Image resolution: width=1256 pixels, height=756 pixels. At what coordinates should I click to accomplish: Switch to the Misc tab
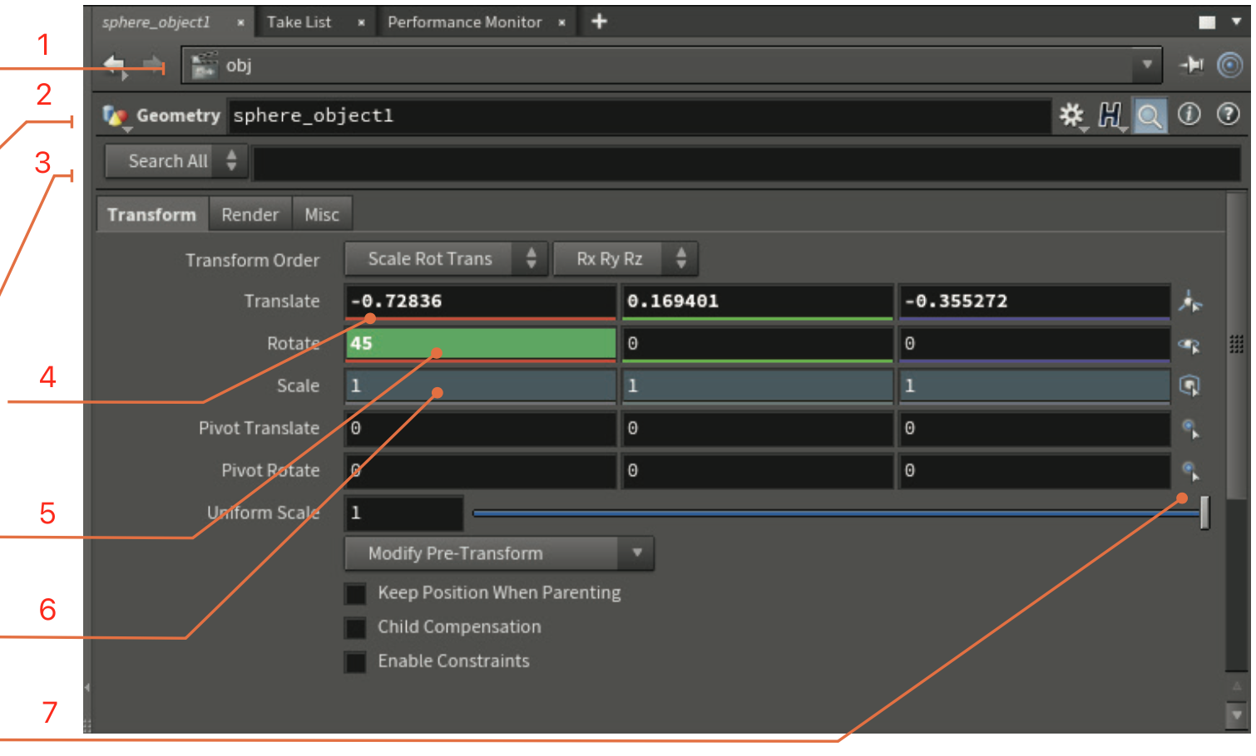pos(322,214)
